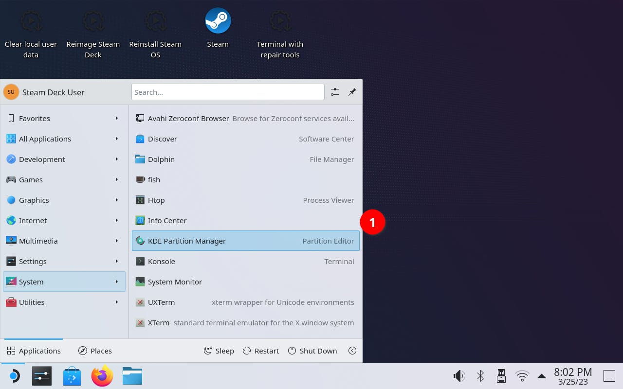Open Clear local user data shortcut
Viewport: 623px width, 389px height.
[31, 33]
